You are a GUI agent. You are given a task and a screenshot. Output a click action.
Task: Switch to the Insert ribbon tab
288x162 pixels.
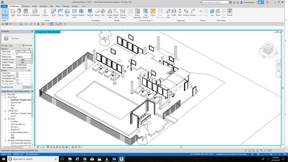tap(34, 6)
